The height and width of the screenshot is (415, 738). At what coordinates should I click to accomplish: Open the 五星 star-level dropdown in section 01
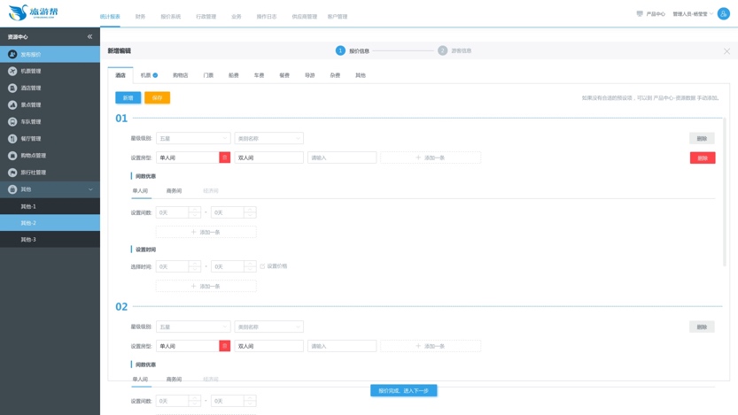(x=193, y=139)
